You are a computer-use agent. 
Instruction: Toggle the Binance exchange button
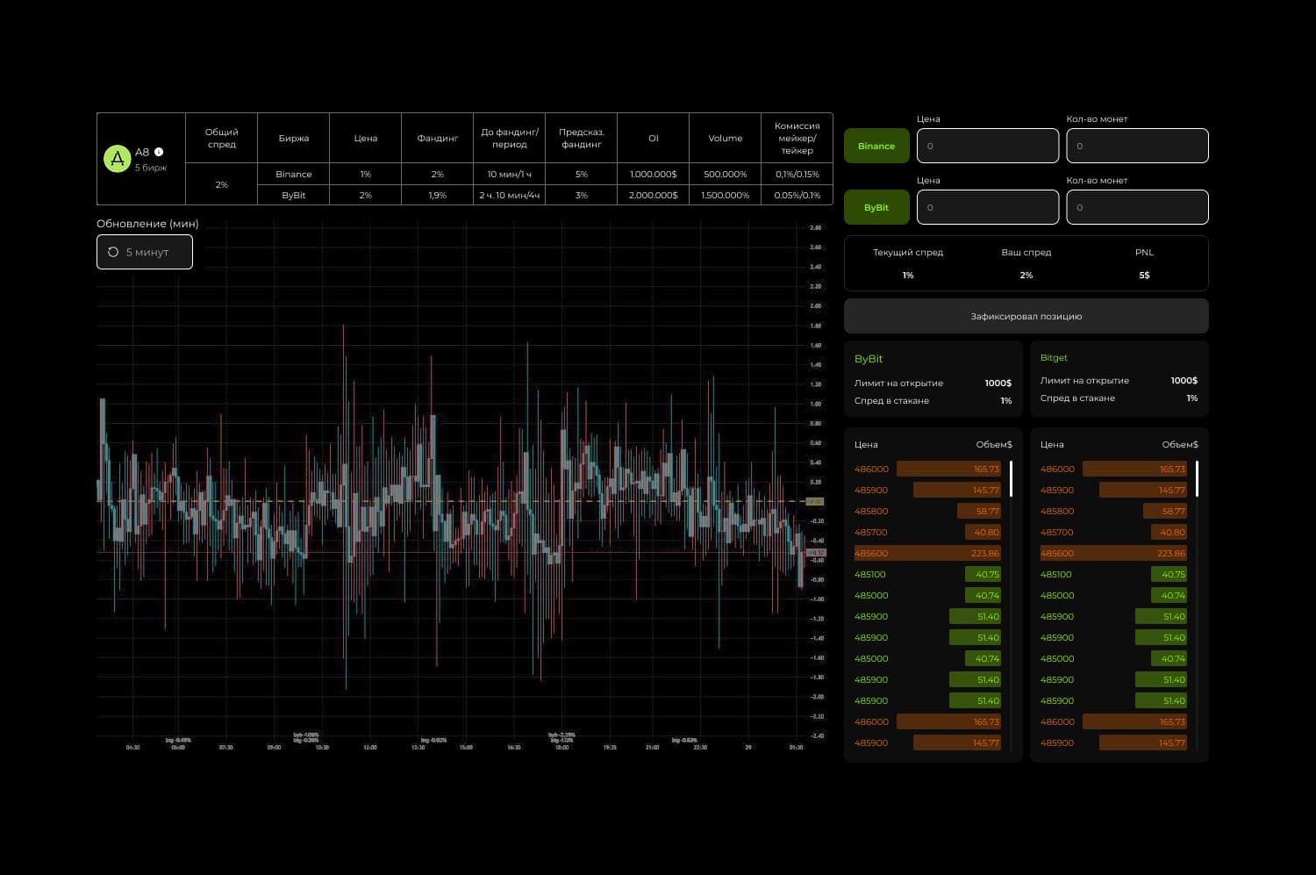click(x=876, y=146)
